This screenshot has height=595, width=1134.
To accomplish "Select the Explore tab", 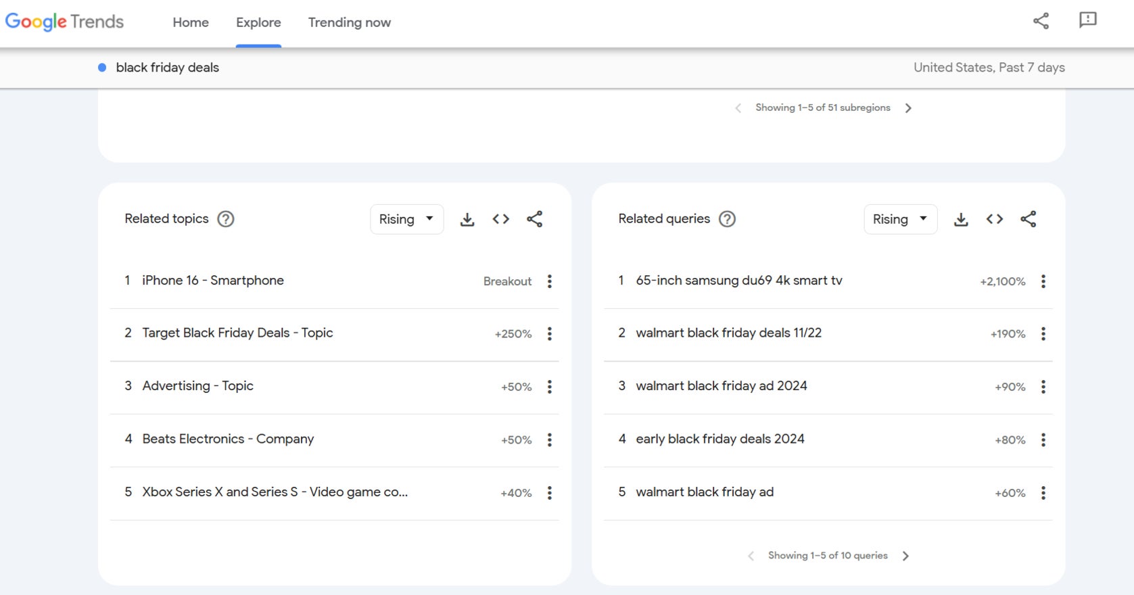I will 258,22.
